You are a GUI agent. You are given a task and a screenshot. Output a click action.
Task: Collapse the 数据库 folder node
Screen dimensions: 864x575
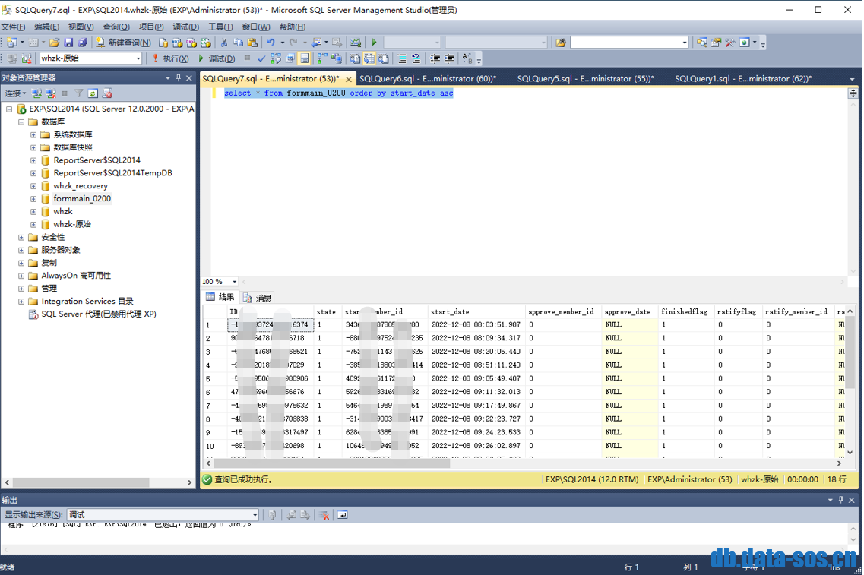[x=21, y=122]
